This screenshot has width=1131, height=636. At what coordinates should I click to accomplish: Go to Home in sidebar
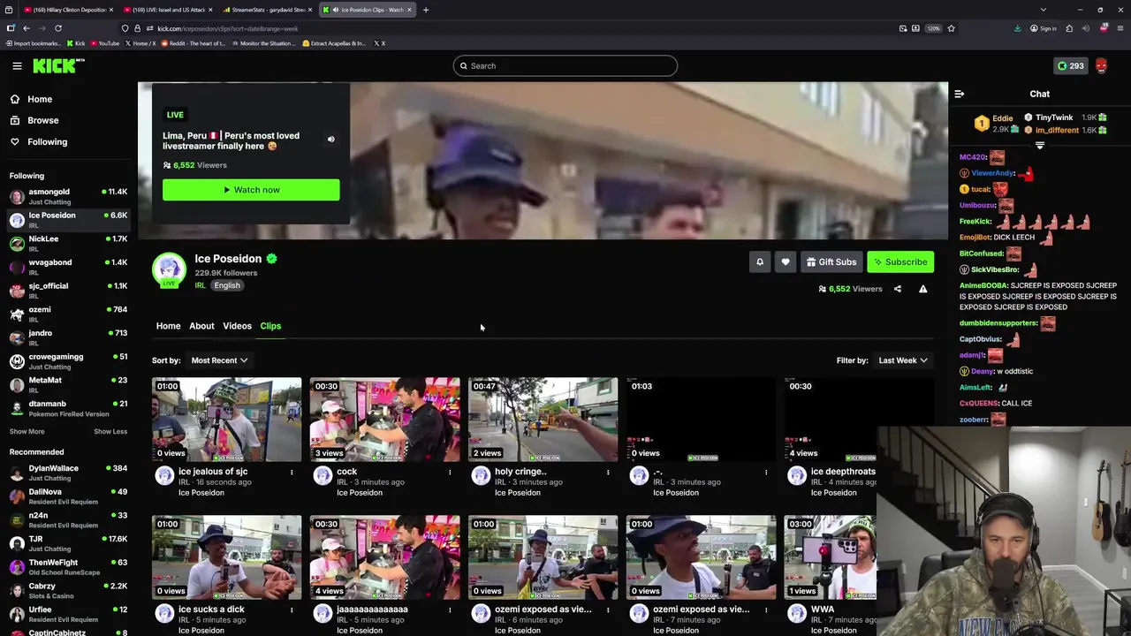click(40, 99)
